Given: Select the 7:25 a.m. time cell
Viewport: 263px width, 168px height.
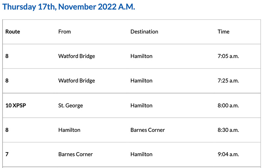Looking at the screenshot, I should coord(228,81).
